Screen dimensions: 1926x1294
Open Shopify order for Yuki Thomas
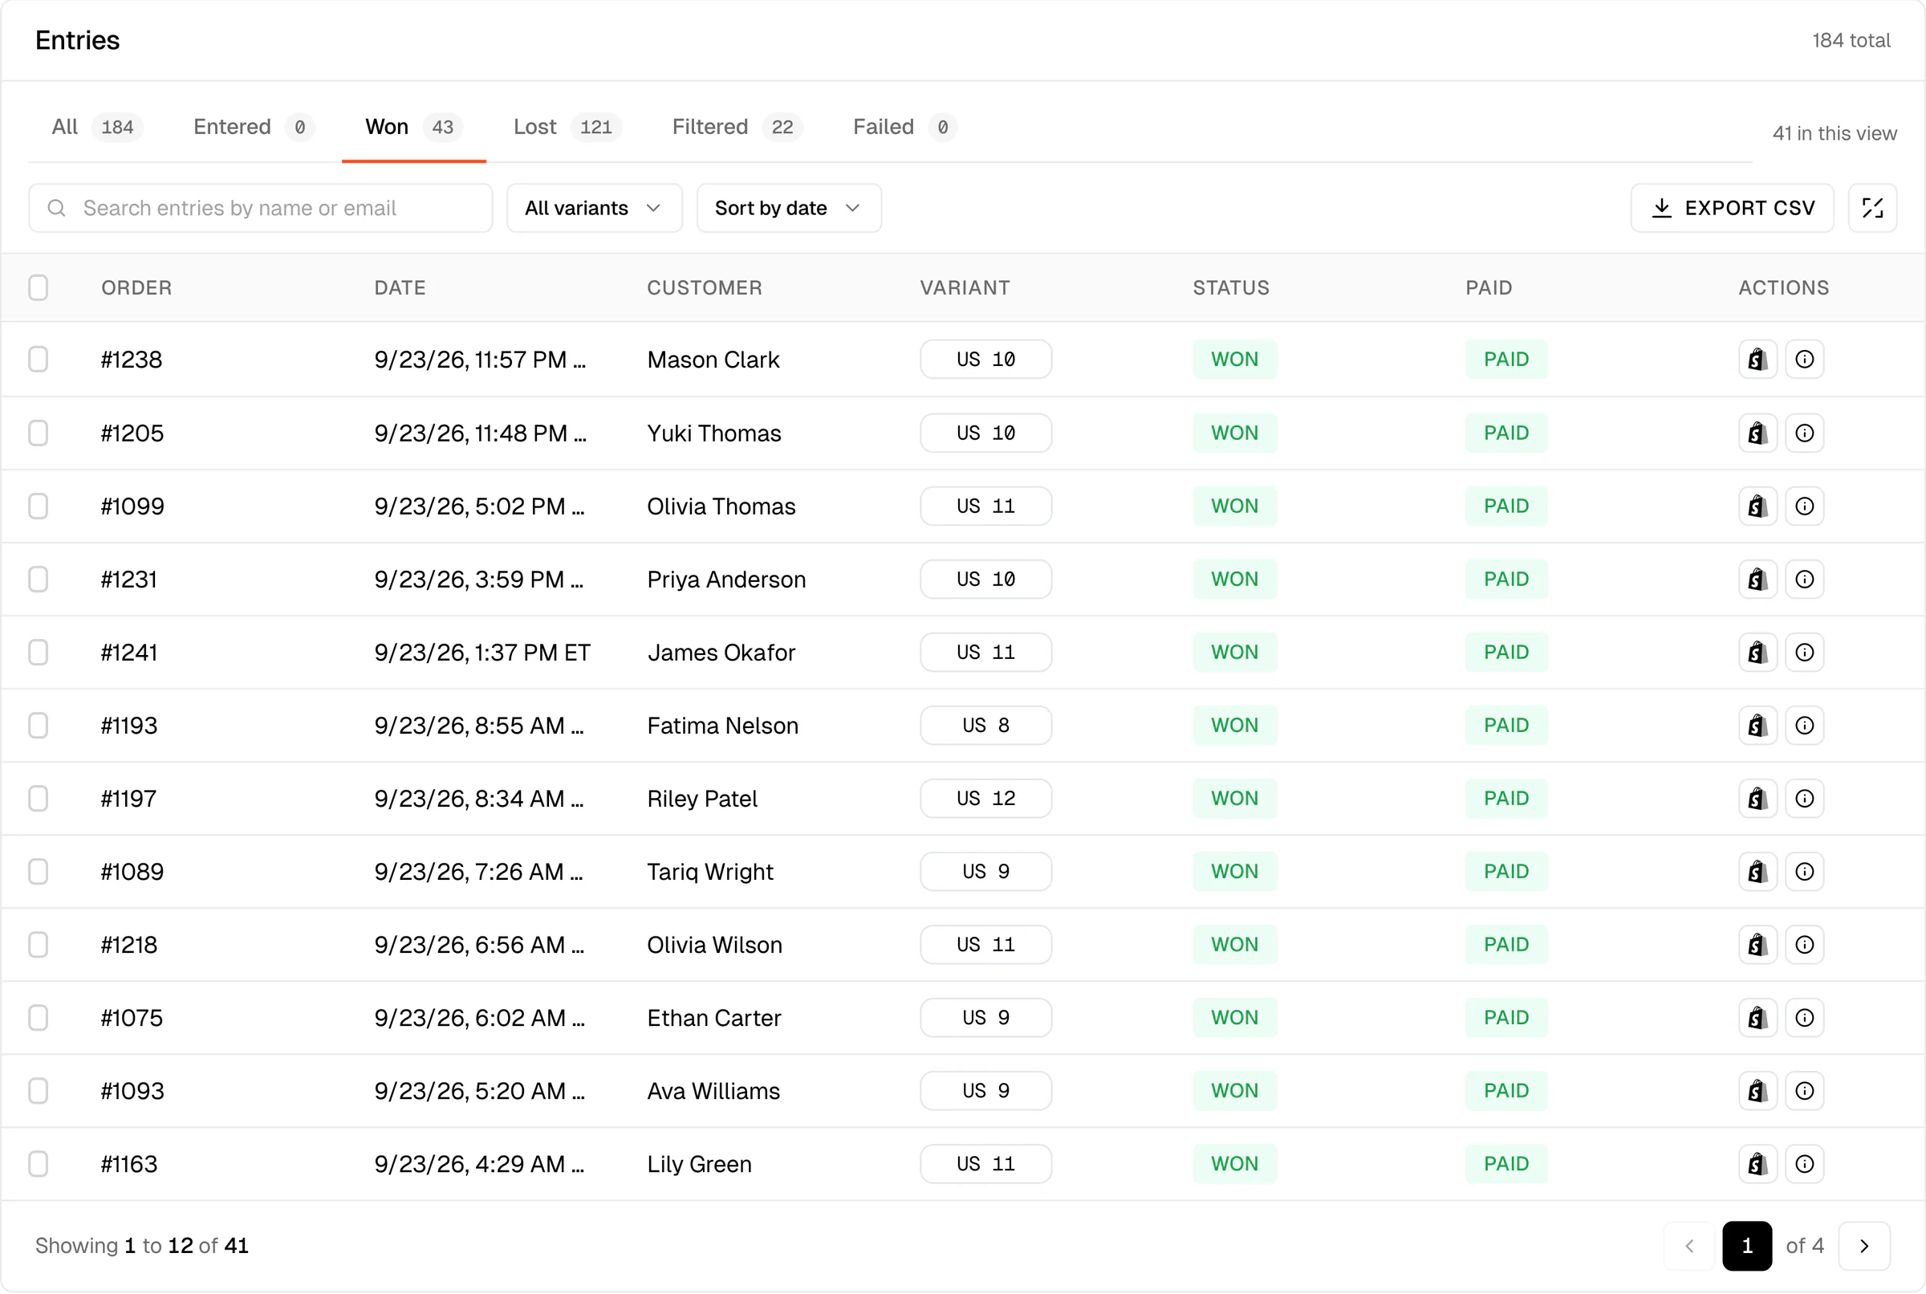coord(1757,433)
